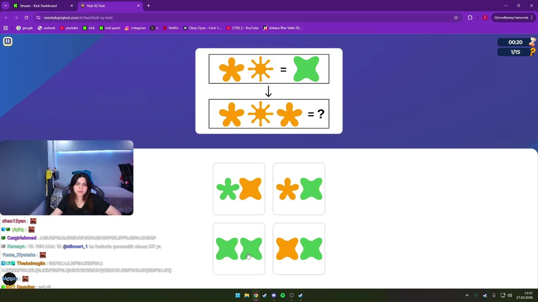Open the Windows Start menu
Image resolution: width=538 pixels, height=302 pixels.
click(x=237, y=295)
